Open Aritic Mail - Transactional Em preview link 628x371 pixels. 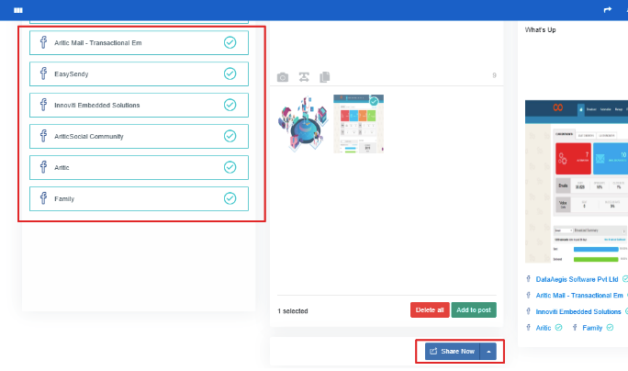[579, 296]
